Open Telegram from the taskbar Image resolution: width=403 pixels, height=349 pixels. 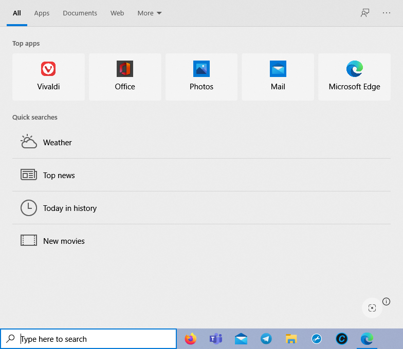[x=266, y=339]
